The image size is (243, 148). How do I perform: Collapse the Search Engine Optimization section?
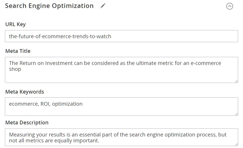(229, 6)
